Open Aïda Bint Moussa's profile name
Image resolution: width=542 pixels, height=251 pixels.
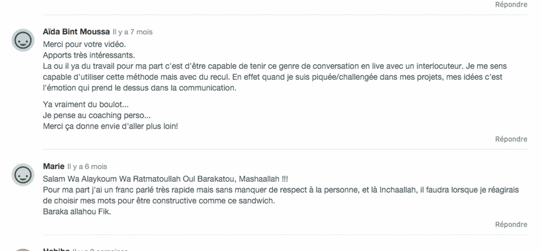[x=77, y=32]
